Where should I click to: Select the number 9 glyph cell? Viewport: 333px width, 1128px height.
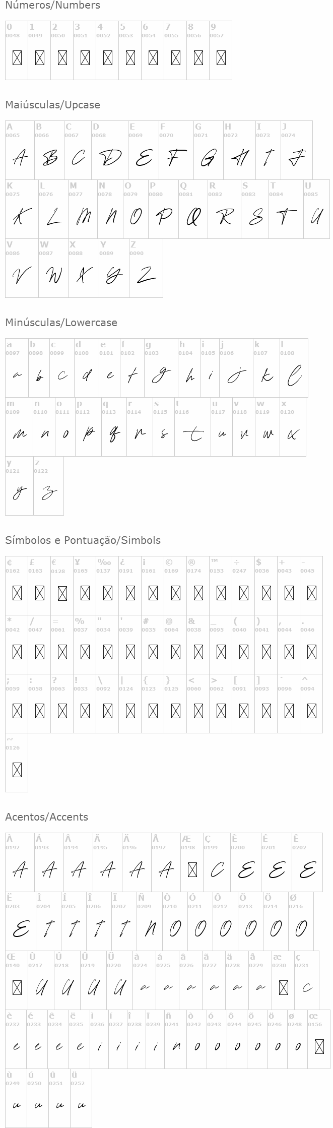221,50
